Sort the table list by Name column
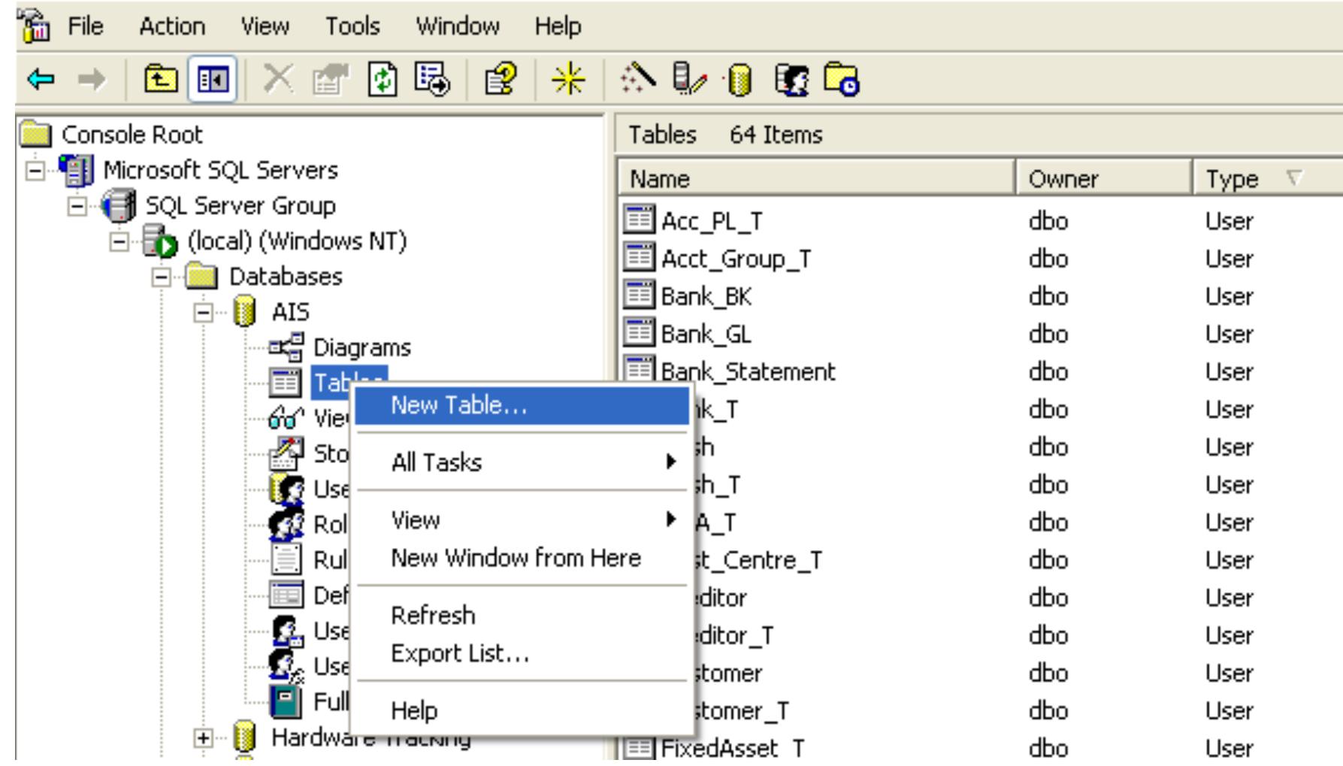 coord(816,178)
